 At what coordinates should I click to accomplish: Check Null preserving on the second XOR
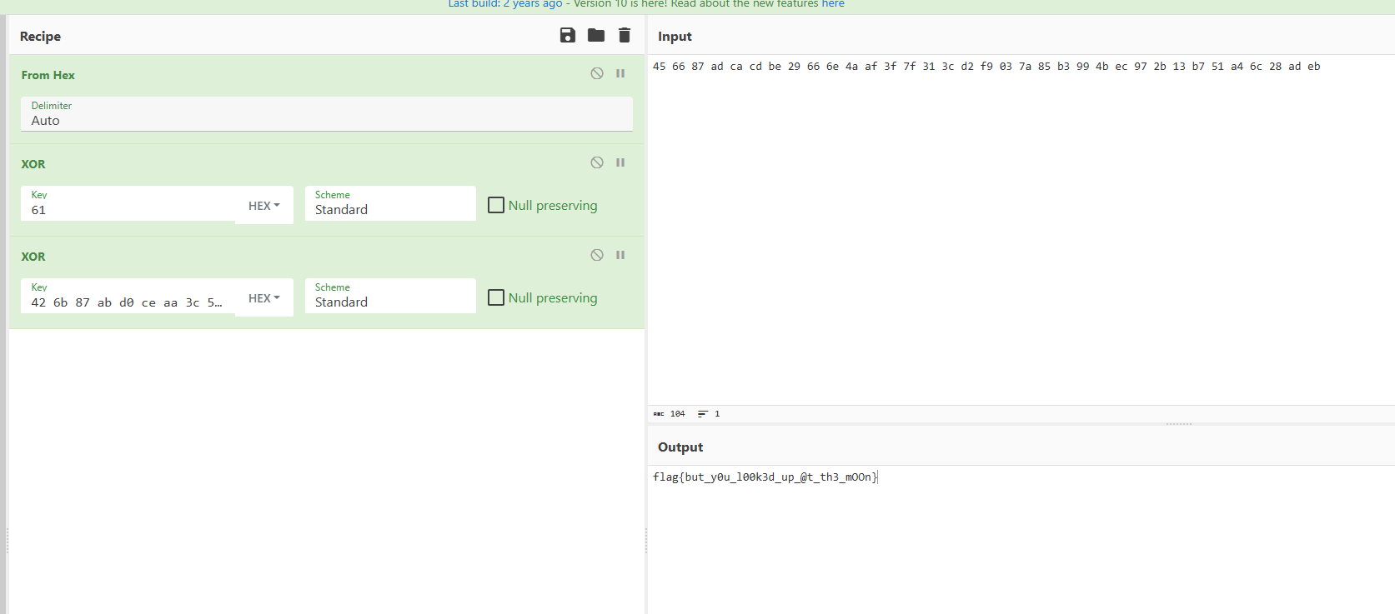(496, 297)
